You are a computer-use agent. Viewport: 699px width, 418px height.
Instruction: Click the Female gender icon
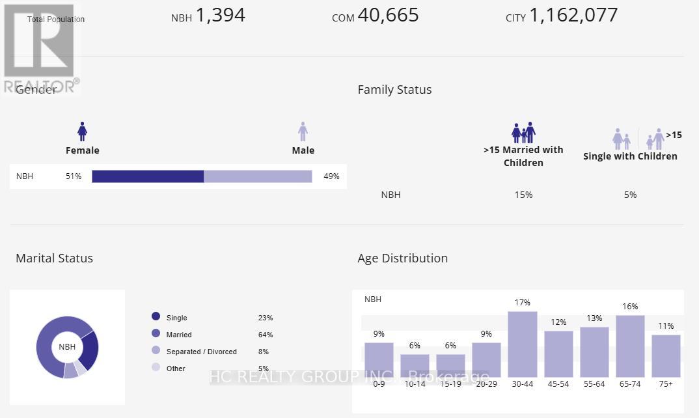click(x=82, y=132)
